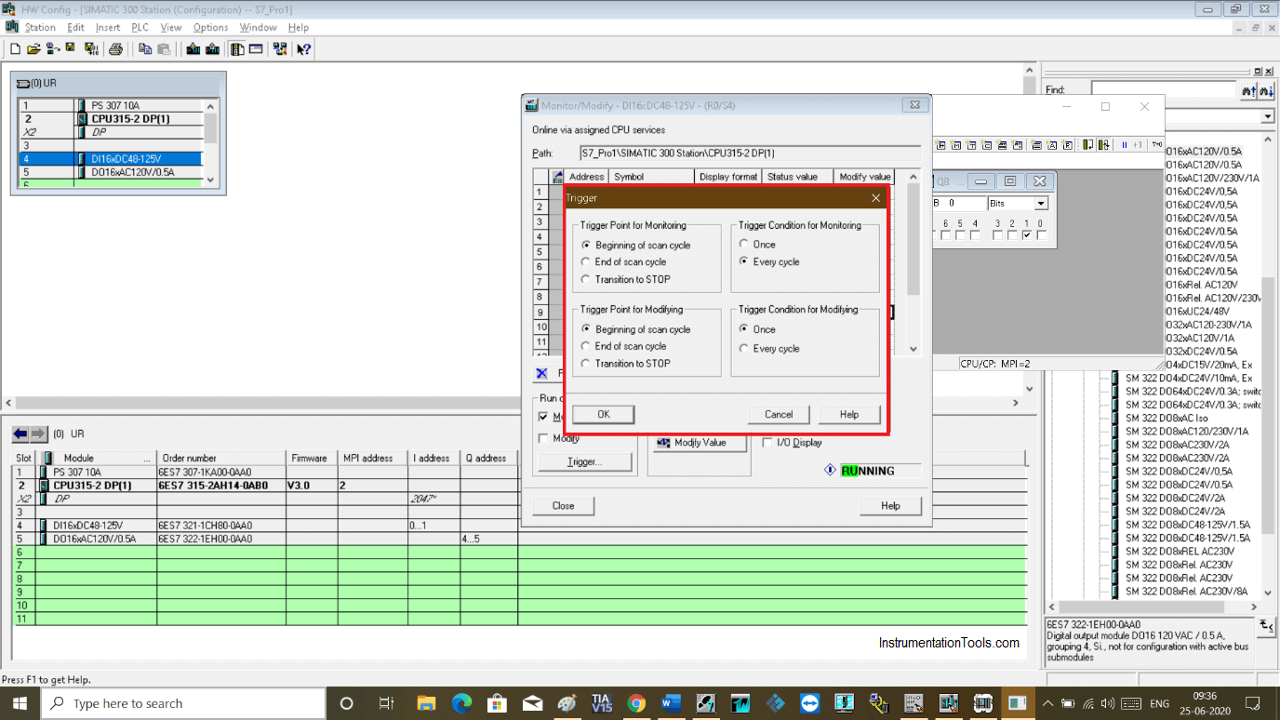Open Microsoft Word from the taskbar
Viewport: 1280px width, 720px height.
tap(671, 703)
